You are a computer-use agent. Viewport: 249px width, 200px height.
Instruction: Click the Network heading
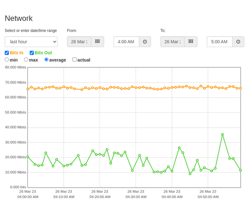[18, 18]
